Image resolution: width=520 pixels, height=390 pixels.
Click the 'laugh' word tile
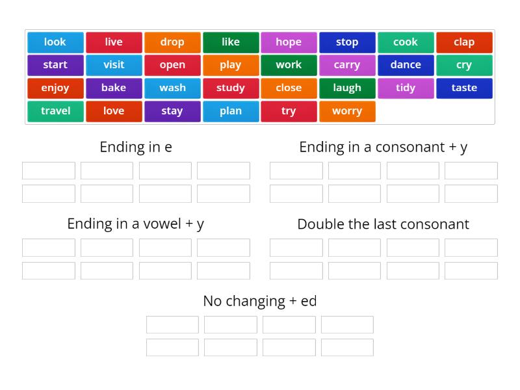347,88
